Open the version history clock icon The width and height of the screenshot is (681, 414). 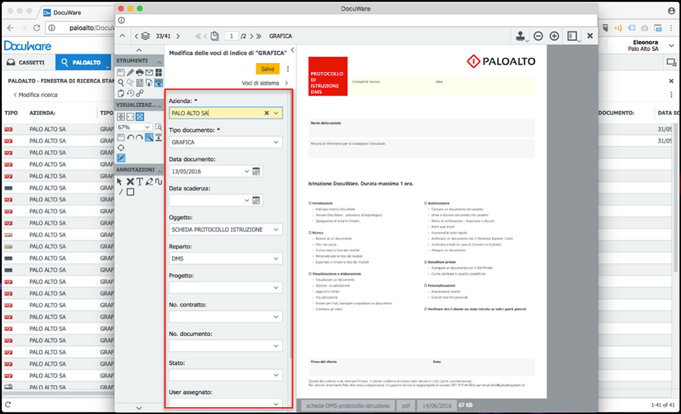pos(131,93)
